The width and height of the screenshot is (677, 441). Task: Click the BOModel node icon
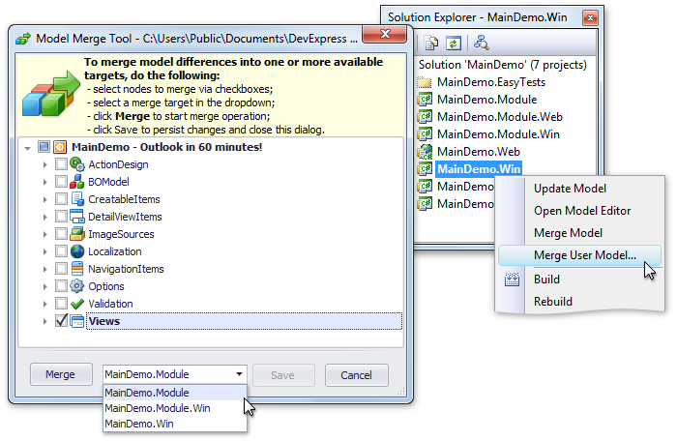pyautogui.click(x=76, y=182)
